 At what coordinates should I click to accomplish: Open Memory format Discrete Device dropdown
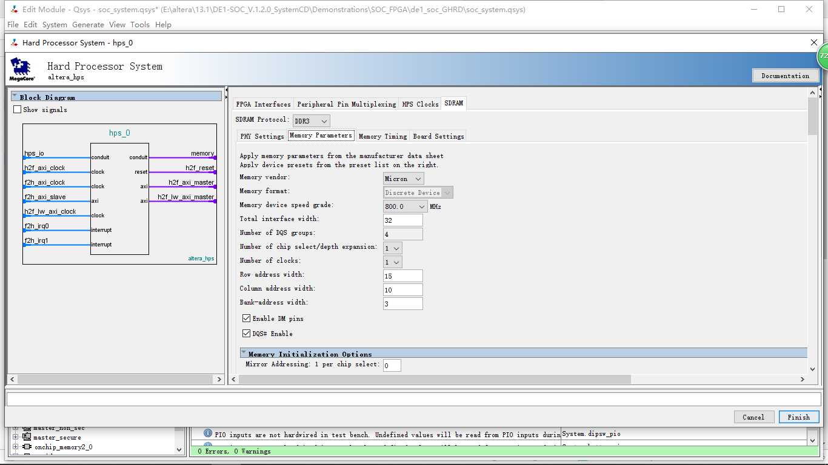[x=418, y=193]
